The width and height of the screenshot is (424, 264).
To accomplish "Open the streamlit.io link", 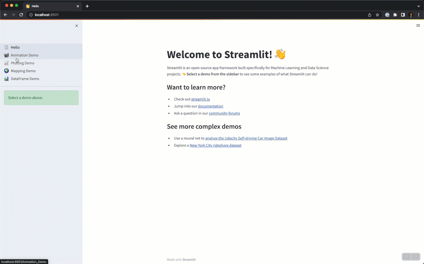I will 200,99.
